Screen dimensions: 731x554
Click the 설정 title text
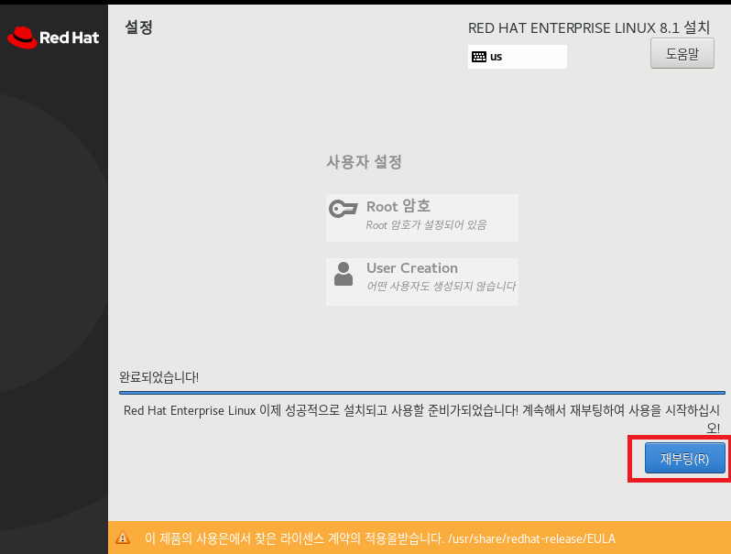tap(138, 27)
